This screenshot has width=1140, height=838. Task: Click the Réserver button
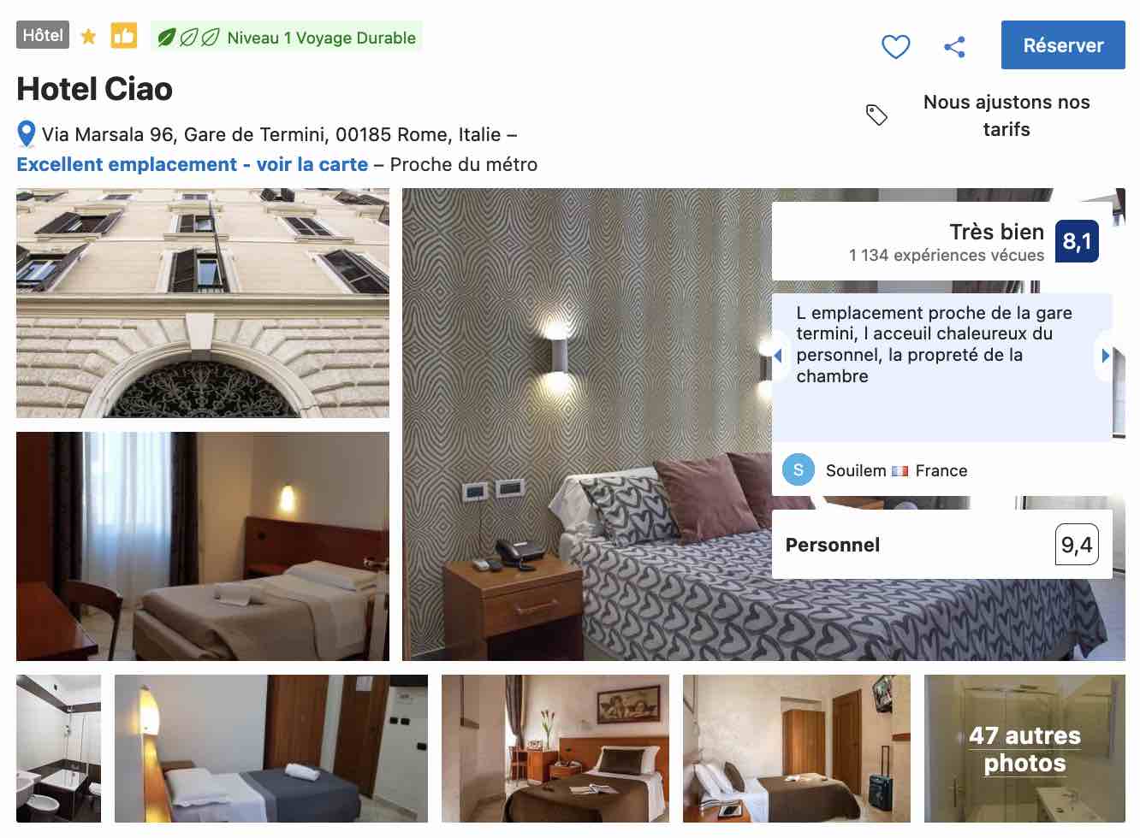1063,45
